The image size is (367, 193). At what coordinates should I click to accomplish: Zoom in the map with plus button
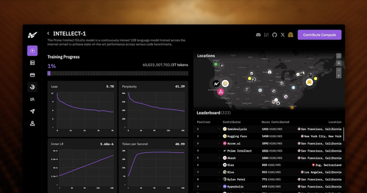coord(339,76)
